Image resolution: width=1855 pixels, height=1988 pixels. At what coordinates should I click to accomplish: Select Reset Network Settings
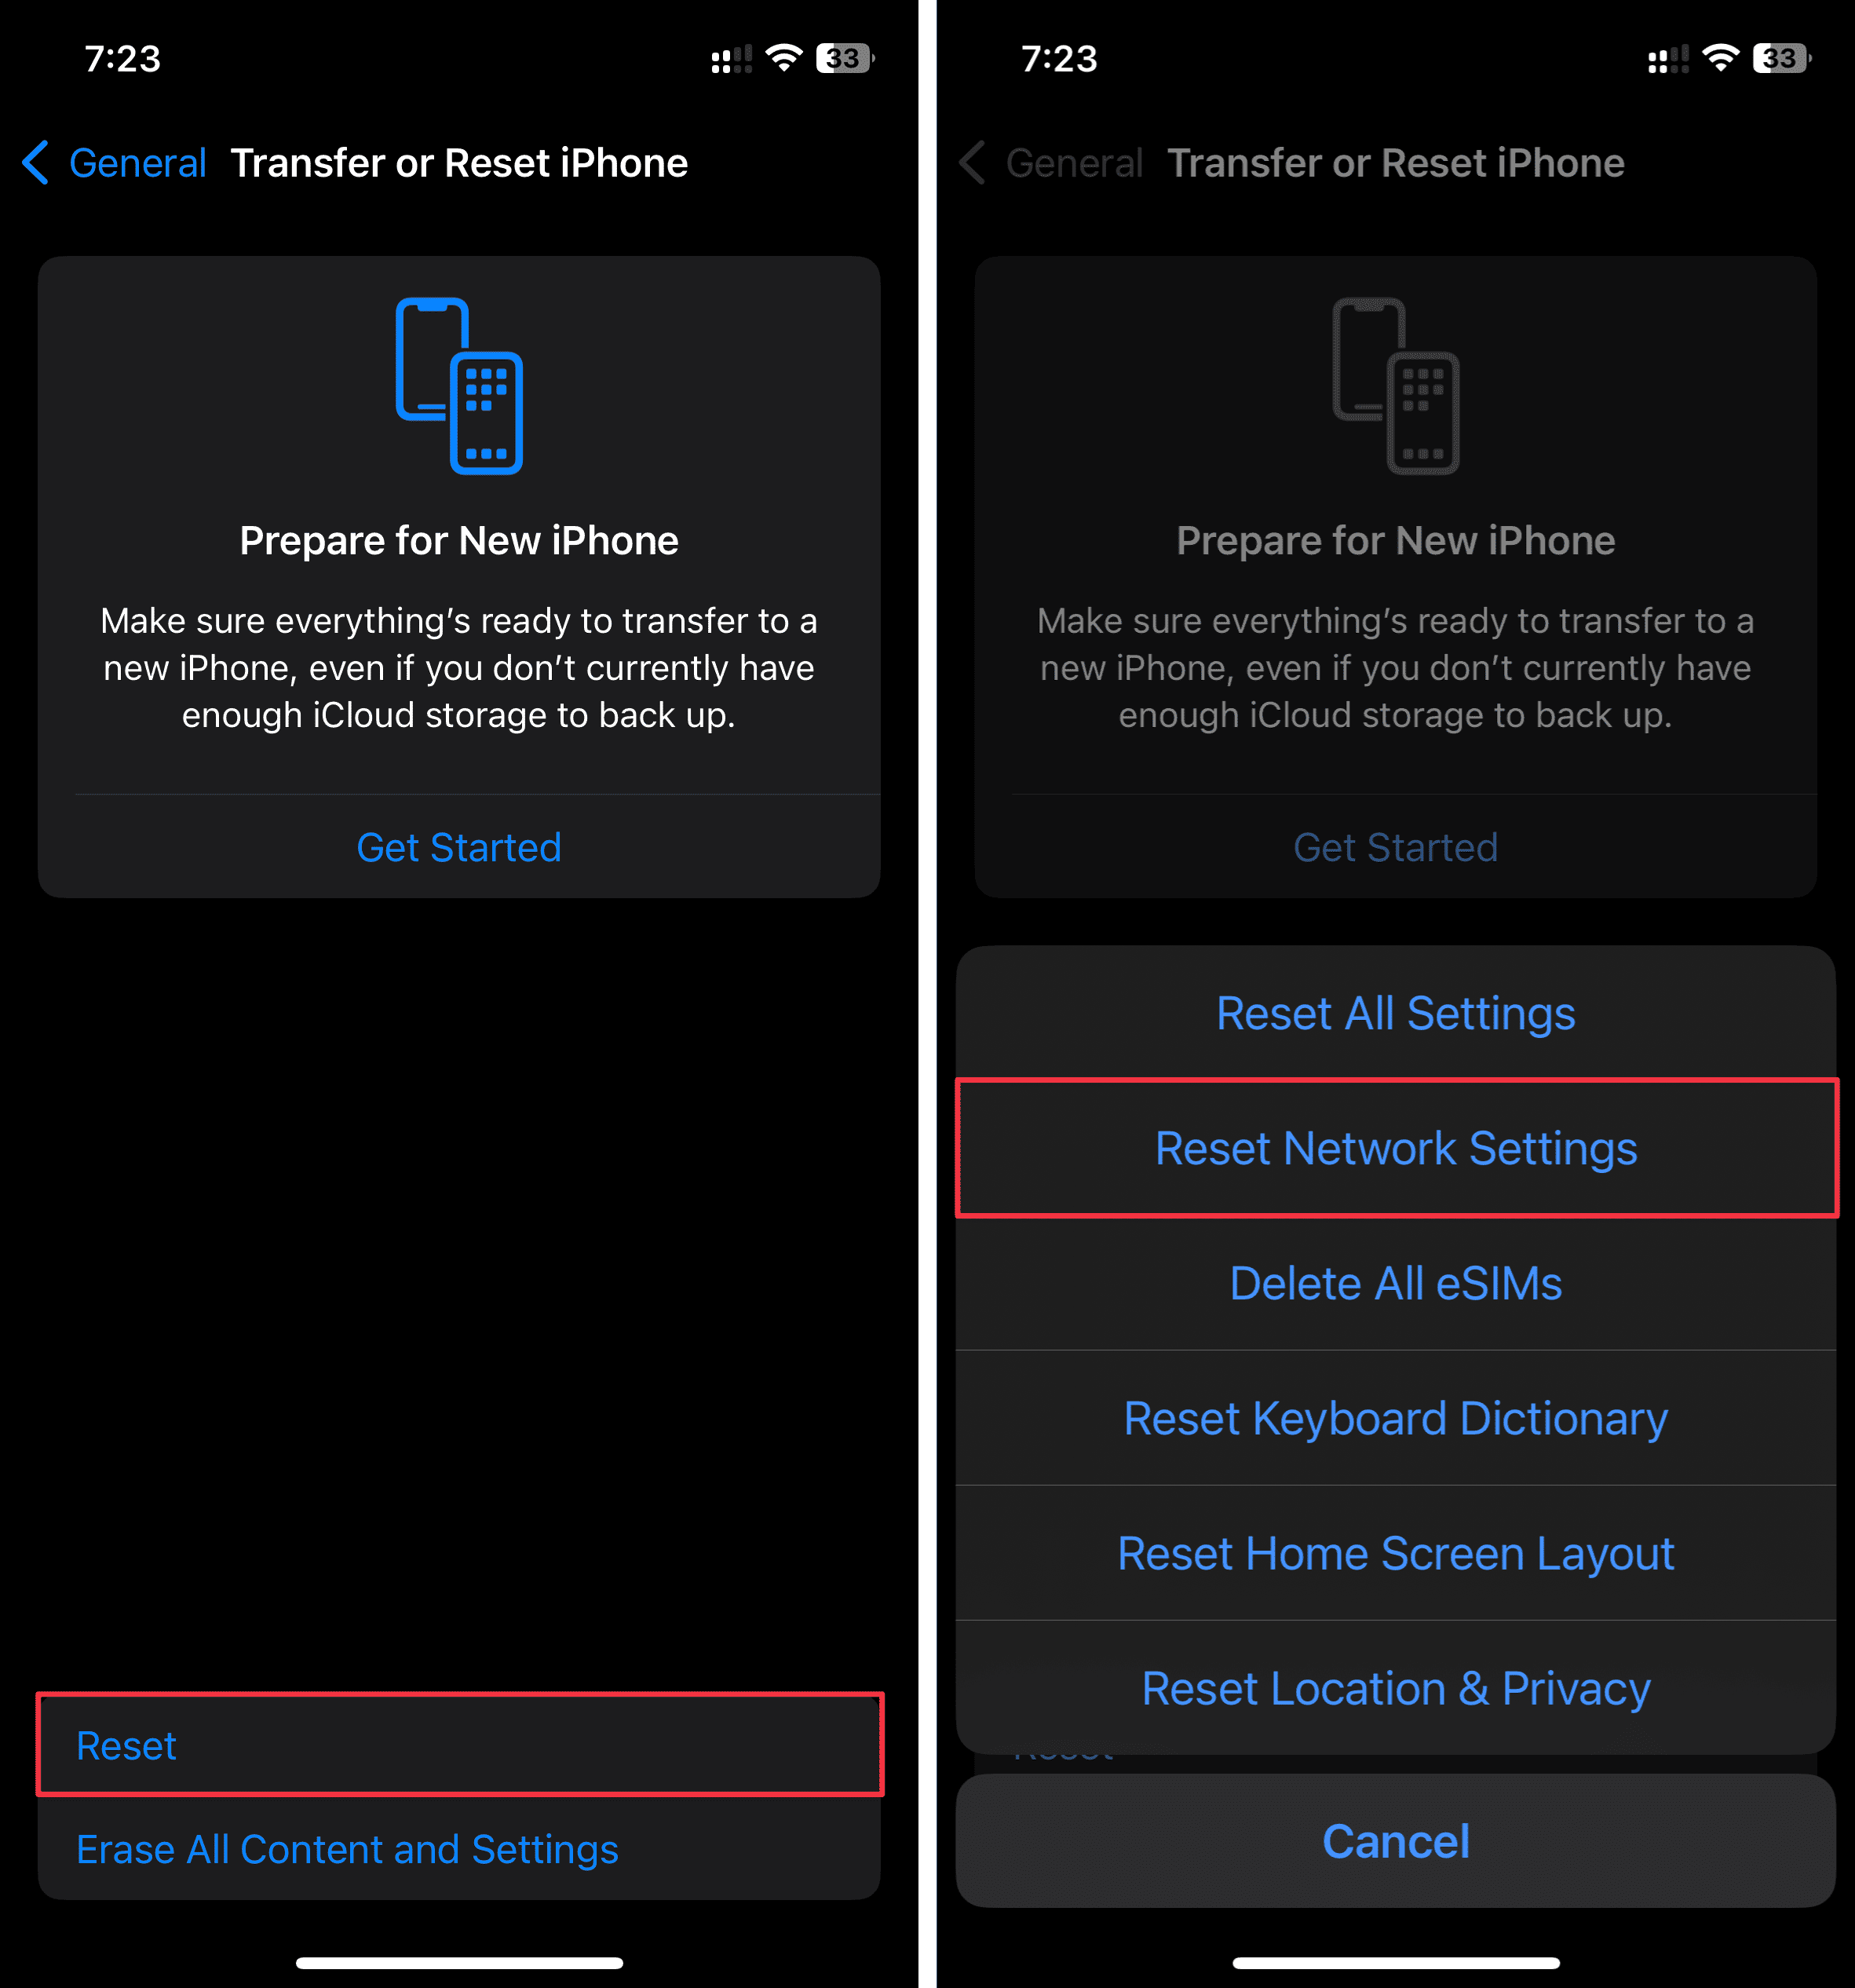[x=1396, y=1148]
